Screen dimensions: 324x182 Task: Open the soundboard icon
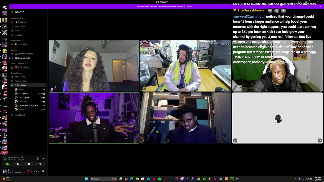tap(40, 164)
